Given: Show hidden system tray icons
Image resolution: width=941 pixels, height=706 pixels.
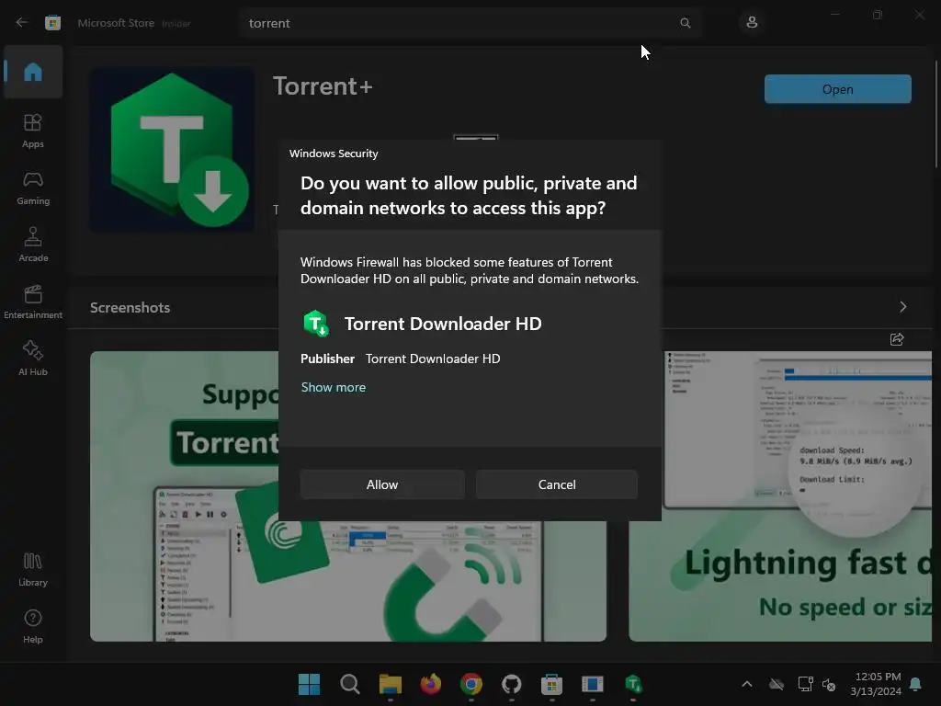Looking at the screenshot, I should pyautogui.click(x=747, y=684).
